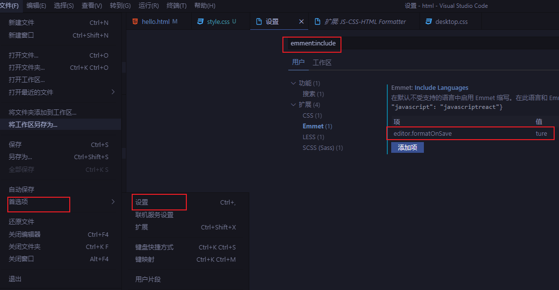Choose 关闭编辑器 menu entry
The image size is (559, 290).
(60, 234)
